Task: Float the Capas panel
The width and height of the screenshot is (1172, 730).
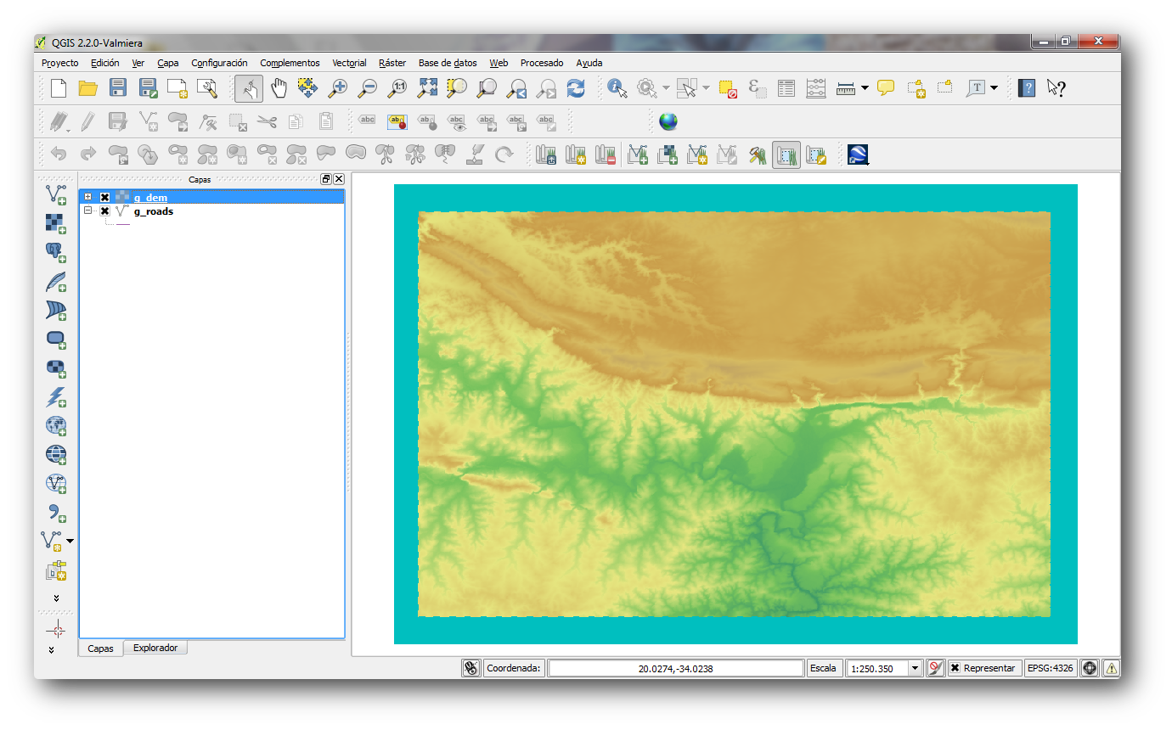Action: [x=326, y=179]
